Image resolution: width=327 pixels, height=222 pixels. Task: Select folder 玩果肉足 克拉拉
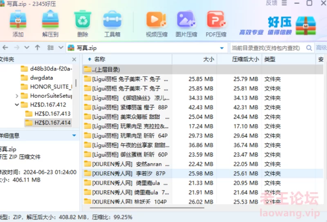(x=203, y=126)
